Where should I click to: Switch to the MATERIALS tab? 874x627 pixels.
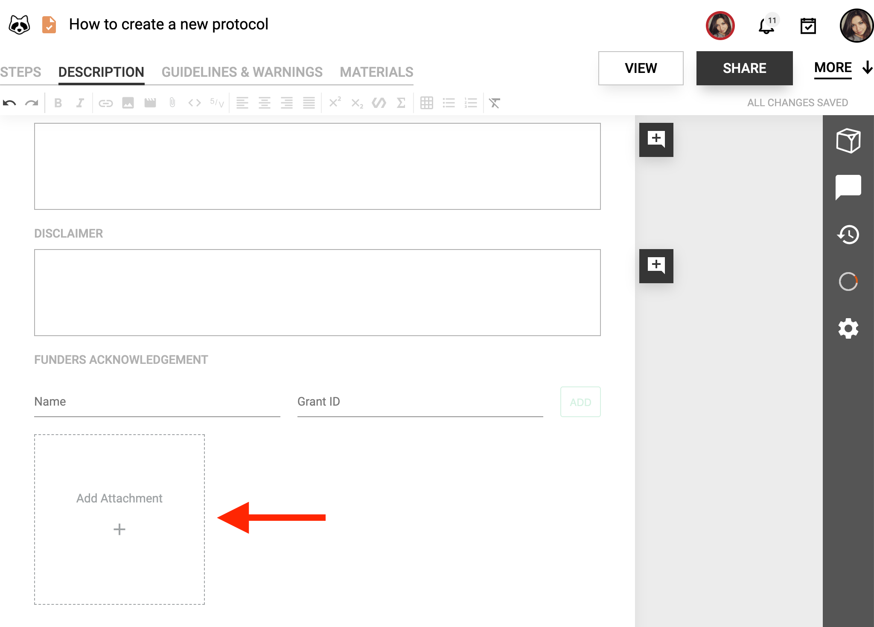pyautogui.click(x=376, y=72)
